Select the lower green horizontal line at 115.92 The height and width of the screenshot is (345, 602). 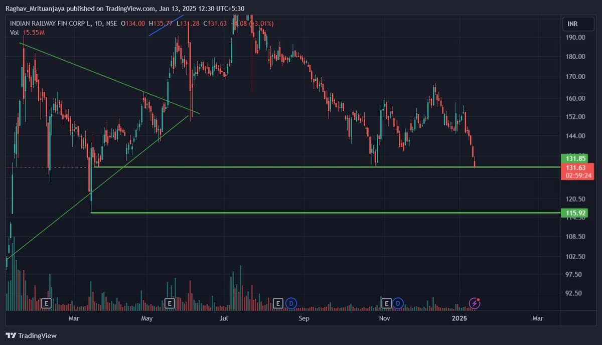(x=325, y=213)
